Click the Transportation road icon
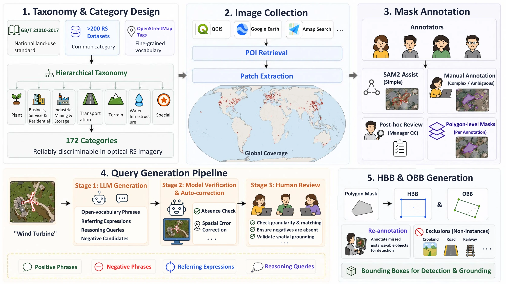Screen dimensions: 506x284 (x=90, y=99)
